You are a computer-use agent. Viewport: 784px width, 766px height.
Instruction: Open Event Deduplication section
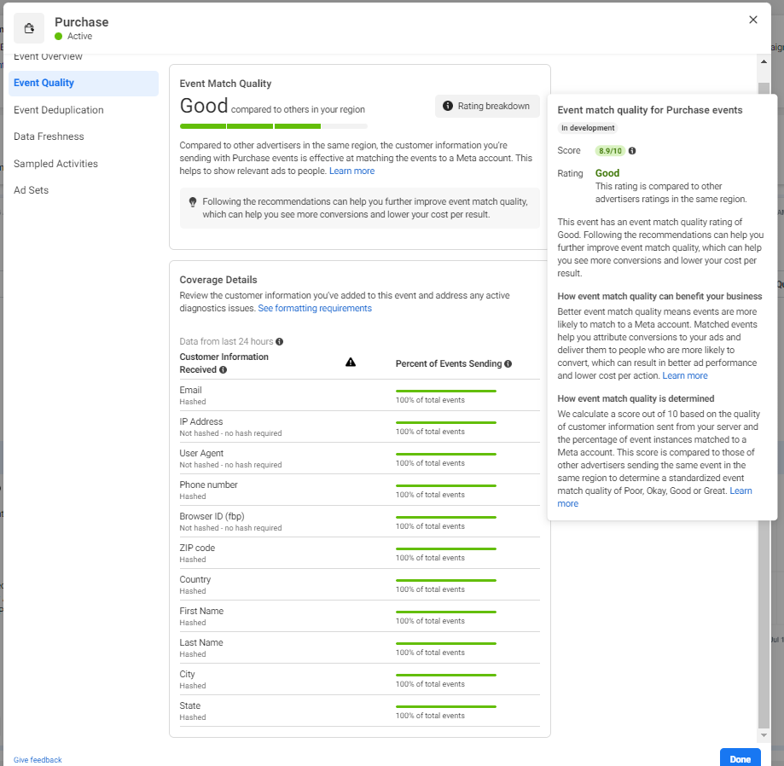(x=59, y=110)
